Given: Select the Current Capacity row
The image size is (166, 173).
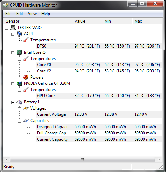Looking at the screenshot, I should tap(99, 139).
